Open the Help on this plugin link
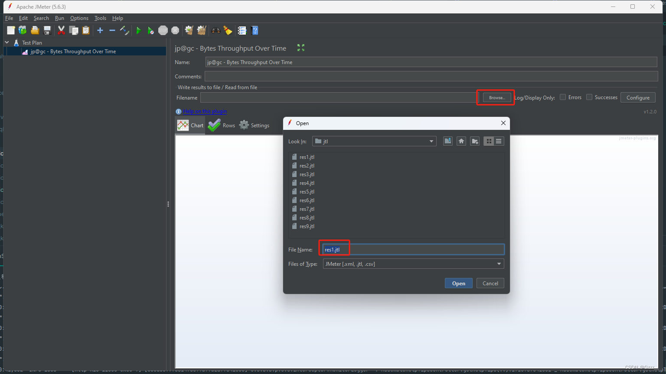The width and height of the screenshot is (666, 374). pos(205,111)
